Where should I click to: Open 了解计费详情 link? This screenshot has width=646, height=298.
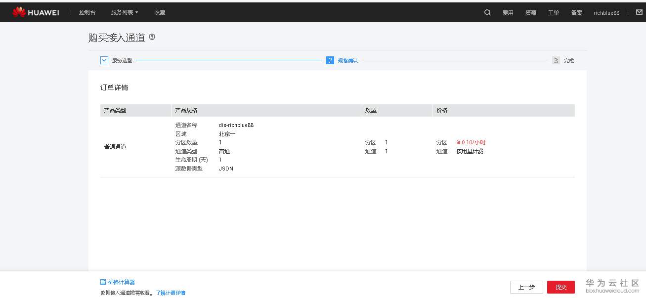(x=171, y=293)
